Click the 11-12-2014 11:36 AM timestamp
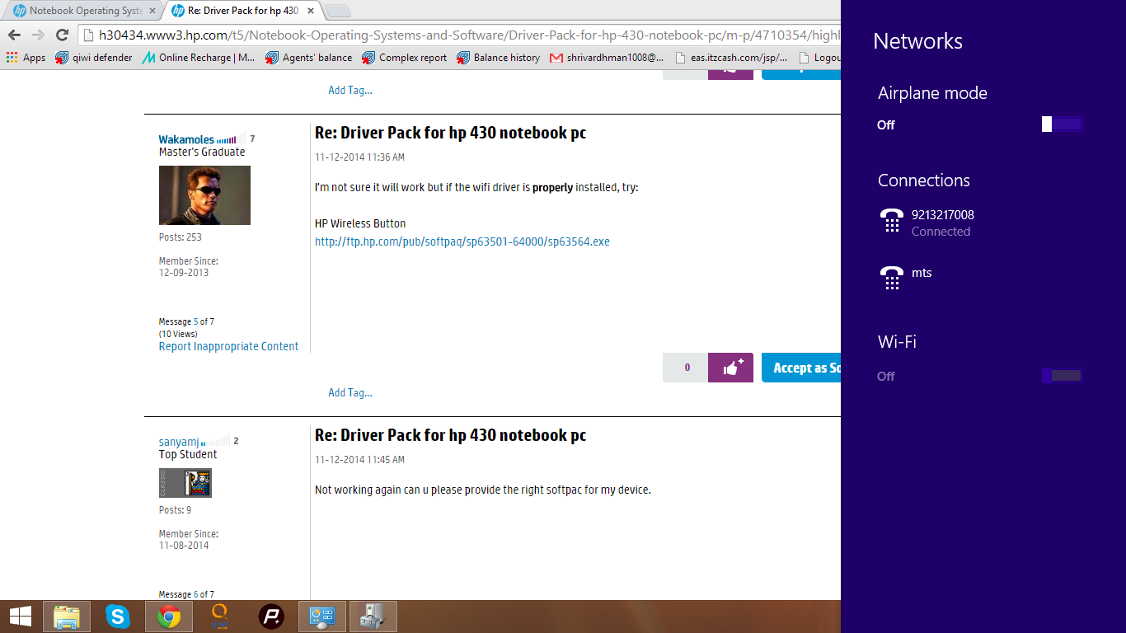The height and width of the screenshot is (633, 1126). click(359, 157)
